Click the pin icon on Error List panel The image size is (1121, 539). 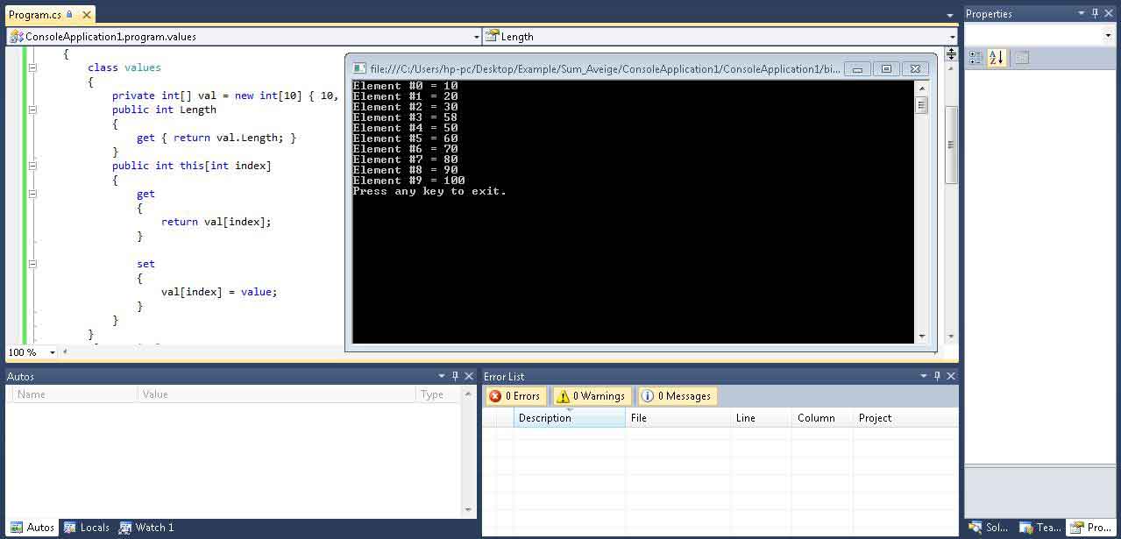[x=937, y=376]
